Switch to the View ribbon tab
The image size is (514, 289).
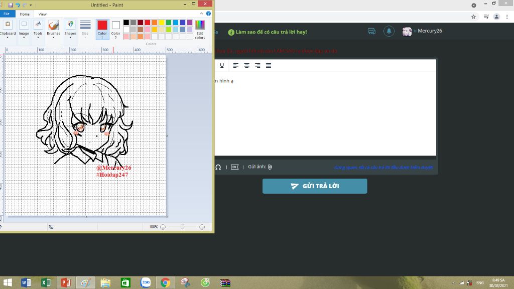tap(43, 14)
